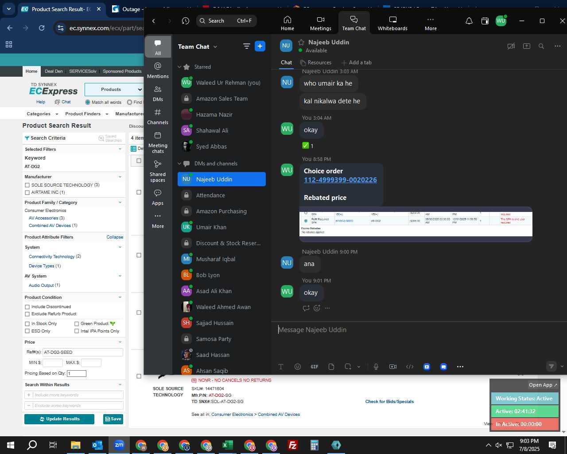Open More menu in Zoom top bar

click(x=431, y=23)
